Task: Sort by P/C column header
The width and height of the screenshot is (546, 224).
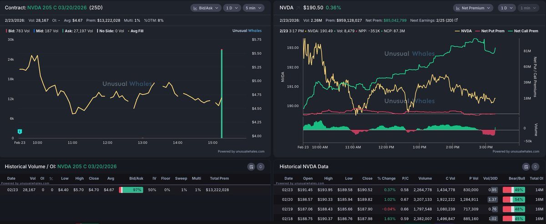Action: tap(406, 178)
